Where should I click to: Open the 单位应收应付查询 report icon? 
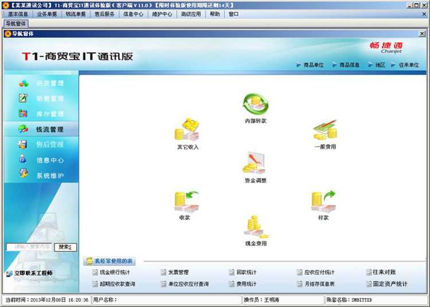click(163, 284)
